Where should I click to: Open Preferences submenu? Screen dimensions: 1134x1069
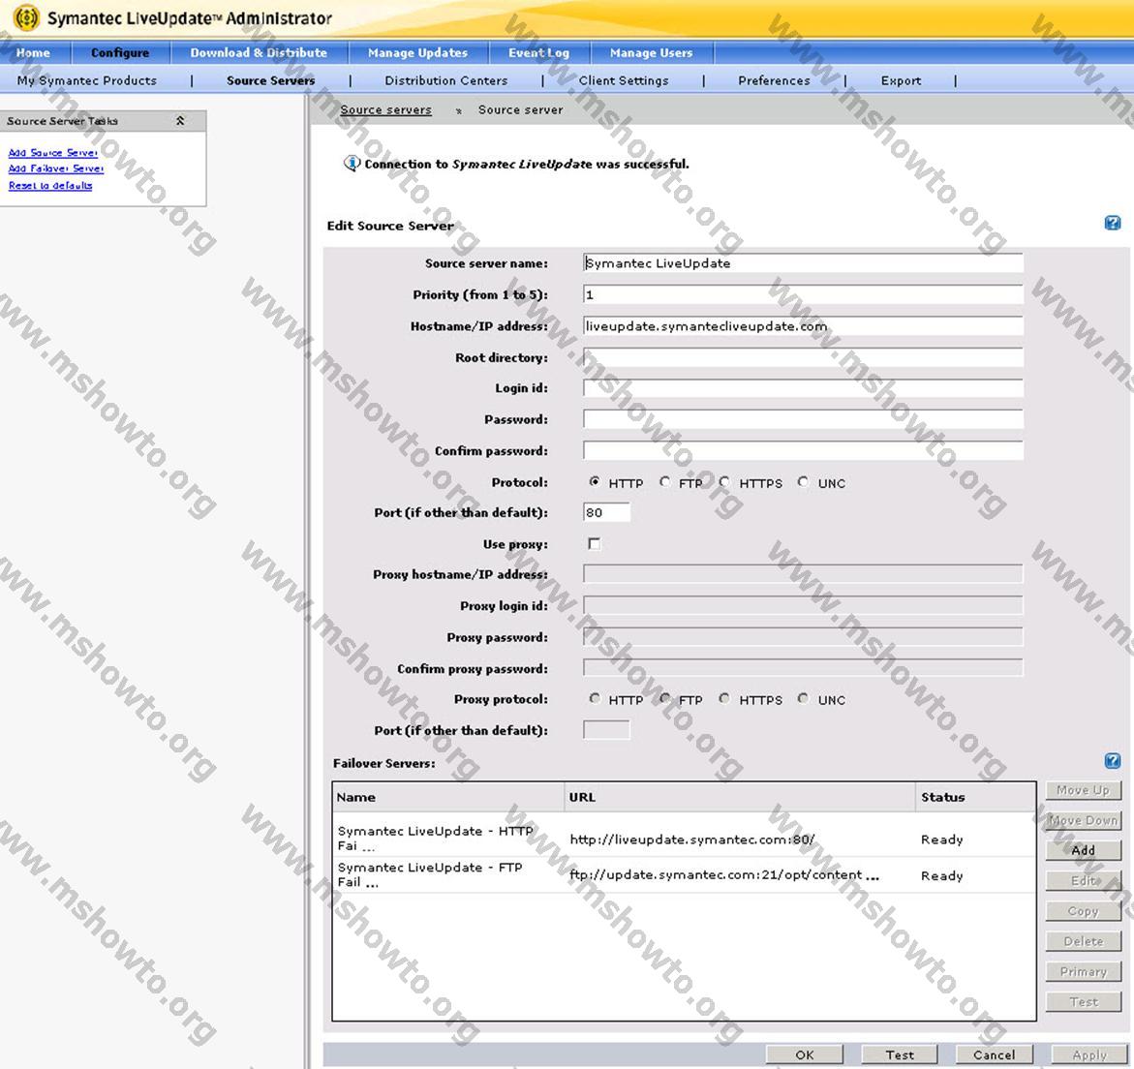pos(774,80)
